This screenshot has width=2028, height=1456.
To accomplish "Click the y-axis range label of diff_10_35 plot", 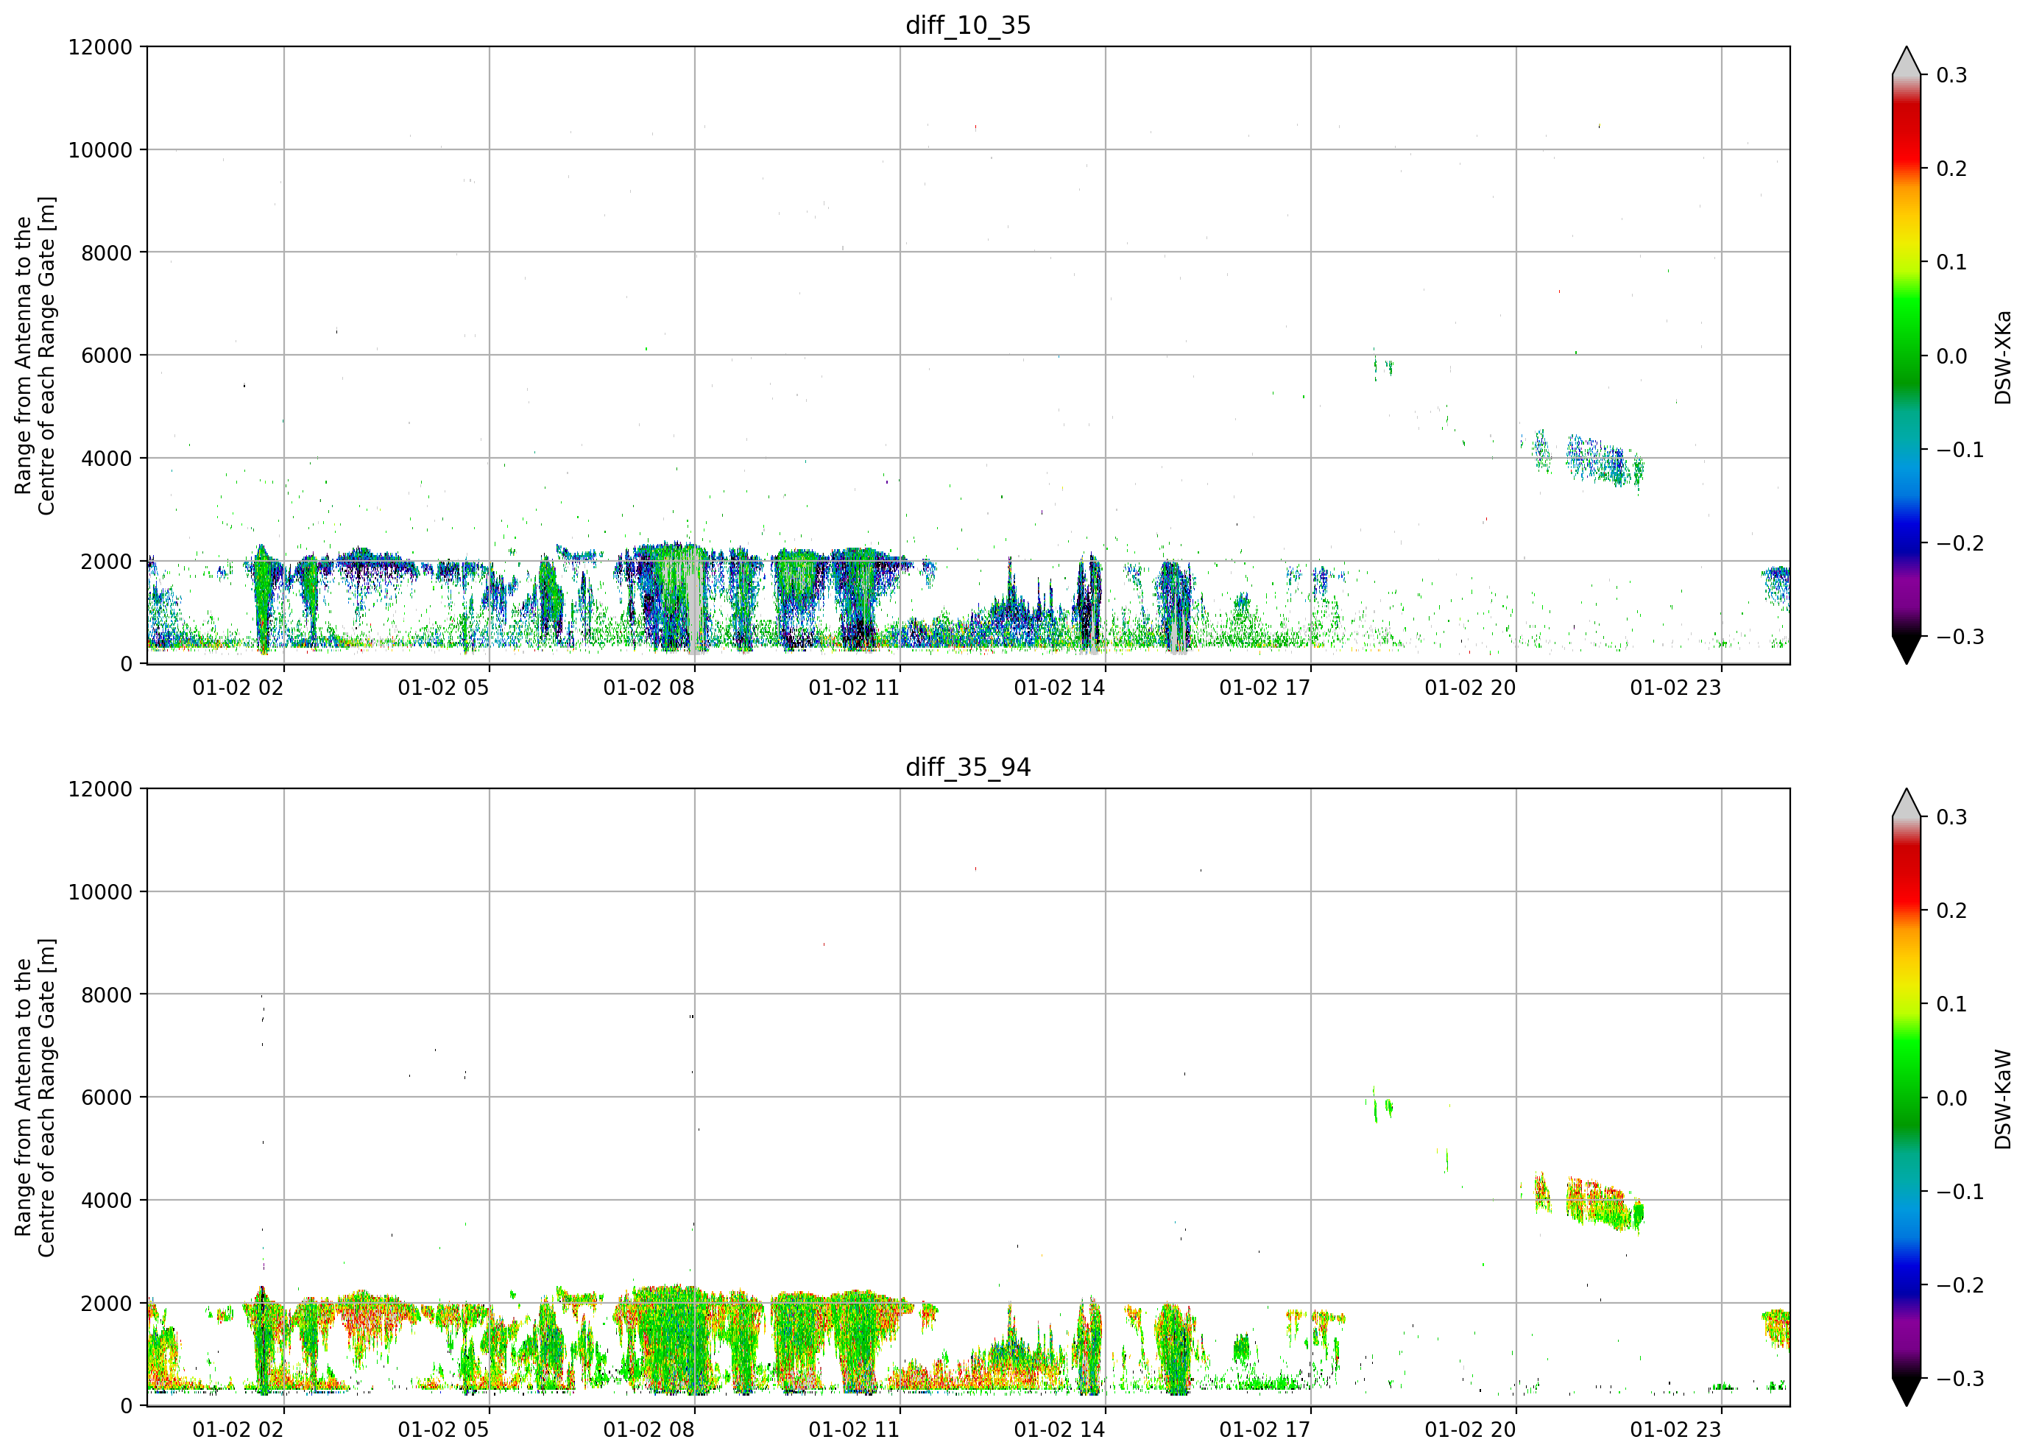I will point(35,355).
